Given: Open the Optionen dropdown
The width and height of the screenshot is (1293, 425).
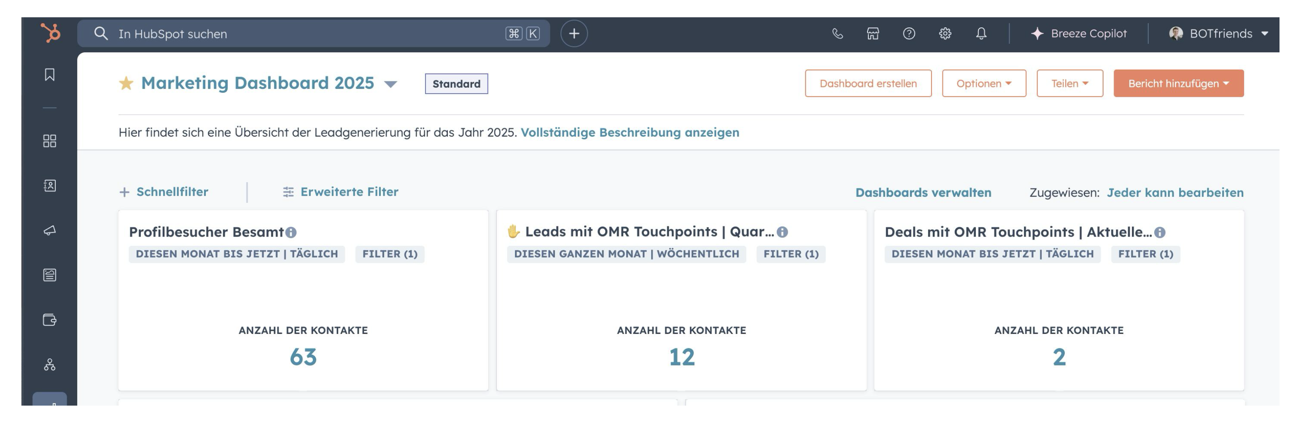Looking at the screenshot, I should click(x=984, y=83).
